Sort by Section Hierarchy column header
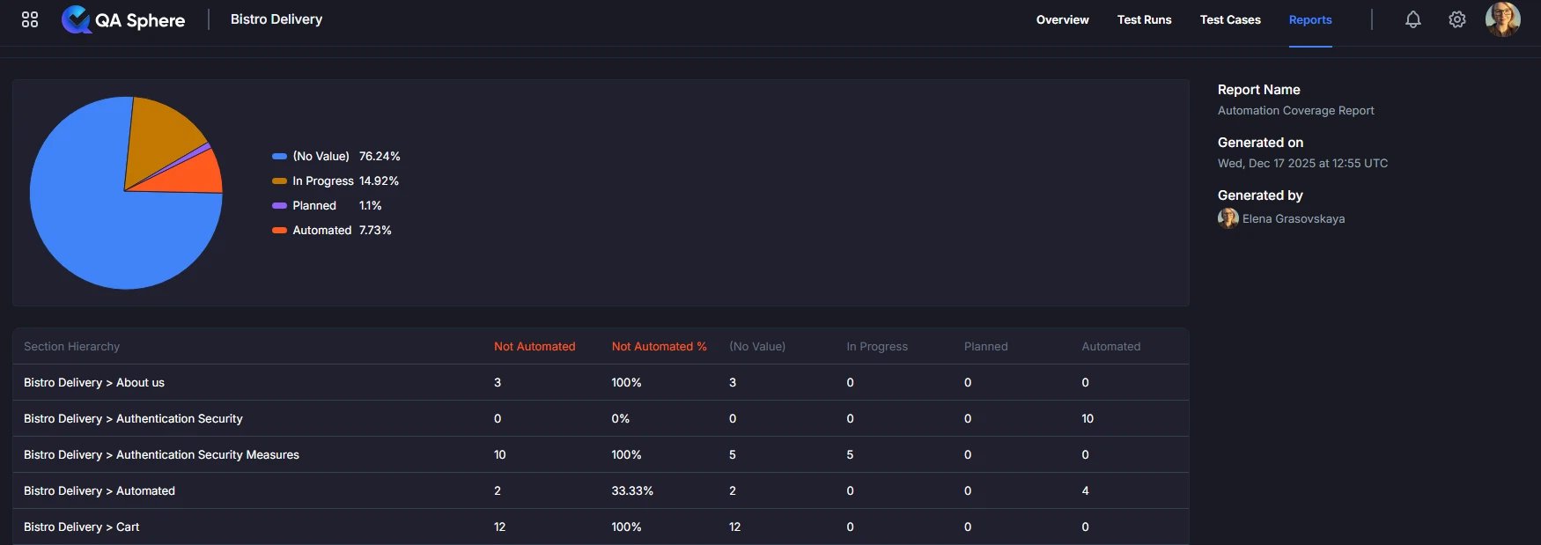The width and height of the screenshot is (1541, 545). click(71, 346)
